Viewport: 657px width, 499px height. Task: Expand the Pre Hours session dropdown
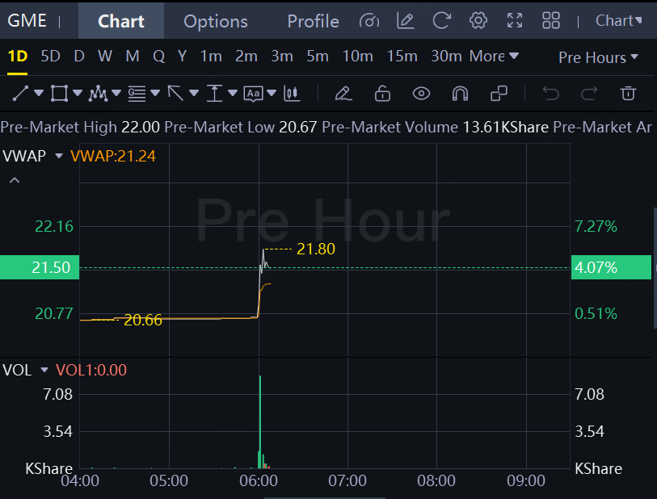[598, 57]
